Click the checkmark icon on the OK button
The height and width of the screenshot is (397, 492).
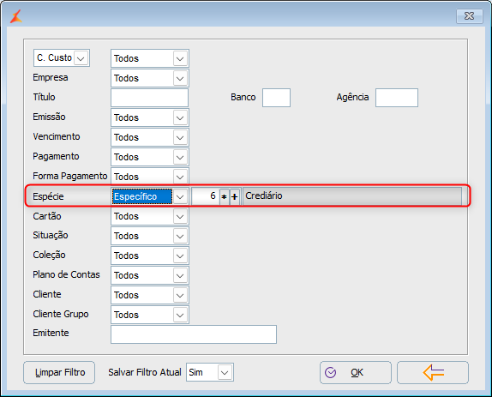330,372
